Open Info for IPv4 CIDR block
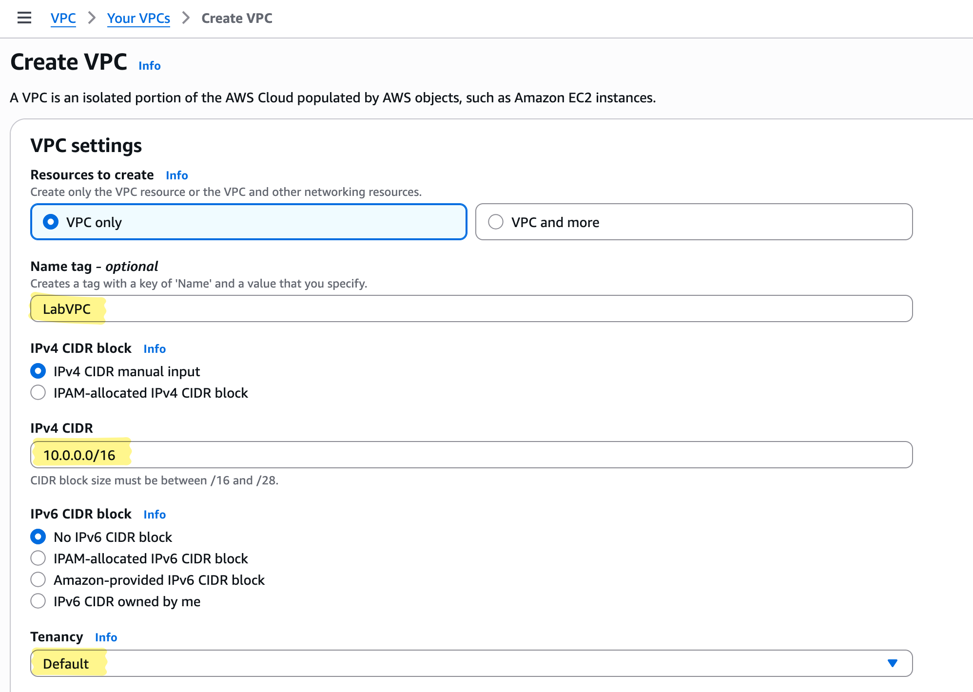Viewport: 973px width, 692px height. (155, 349)
